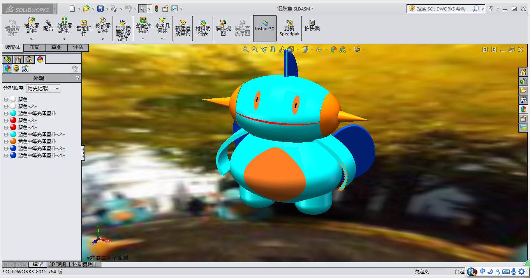Click New Motion Study (新建运动算例)

pyautogui.click(x=183, y=27)
